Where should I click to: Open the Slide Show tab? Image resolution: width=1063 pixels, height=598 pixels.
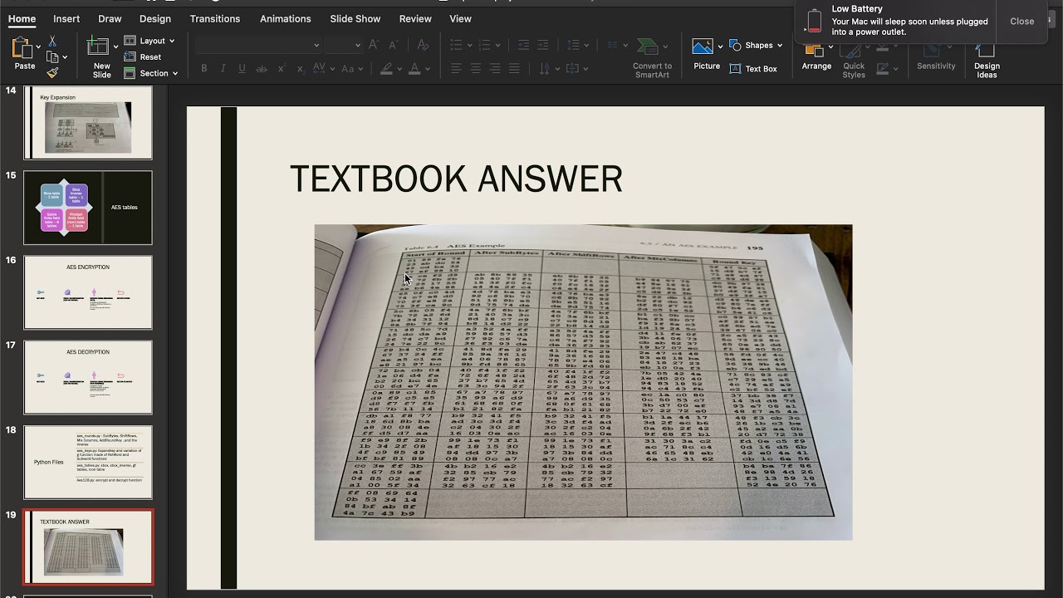355,18
